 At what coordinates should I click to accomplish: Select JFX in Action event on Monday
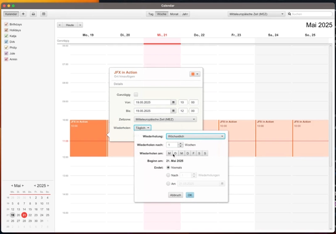click(x=88, y=138)
